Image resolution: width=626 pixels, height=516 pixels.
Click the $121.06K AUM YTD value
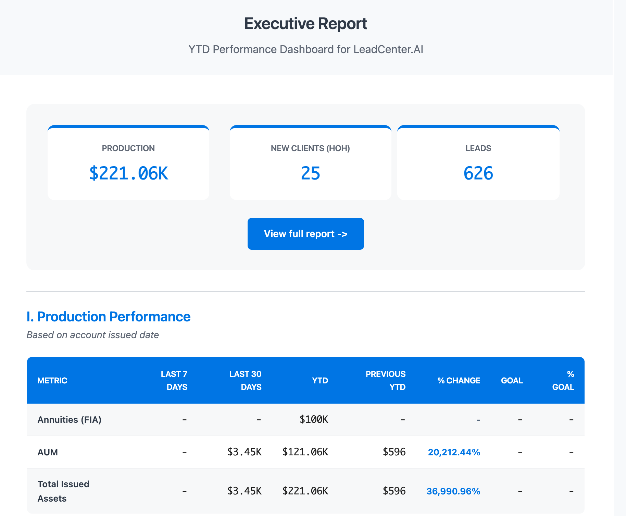click(305, 452)
